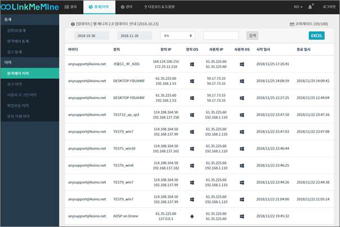Open the end date picker showing 2018-11-26
Image resolution: width=340 pixels, height=227 pixels.
[x=135, y=35]
